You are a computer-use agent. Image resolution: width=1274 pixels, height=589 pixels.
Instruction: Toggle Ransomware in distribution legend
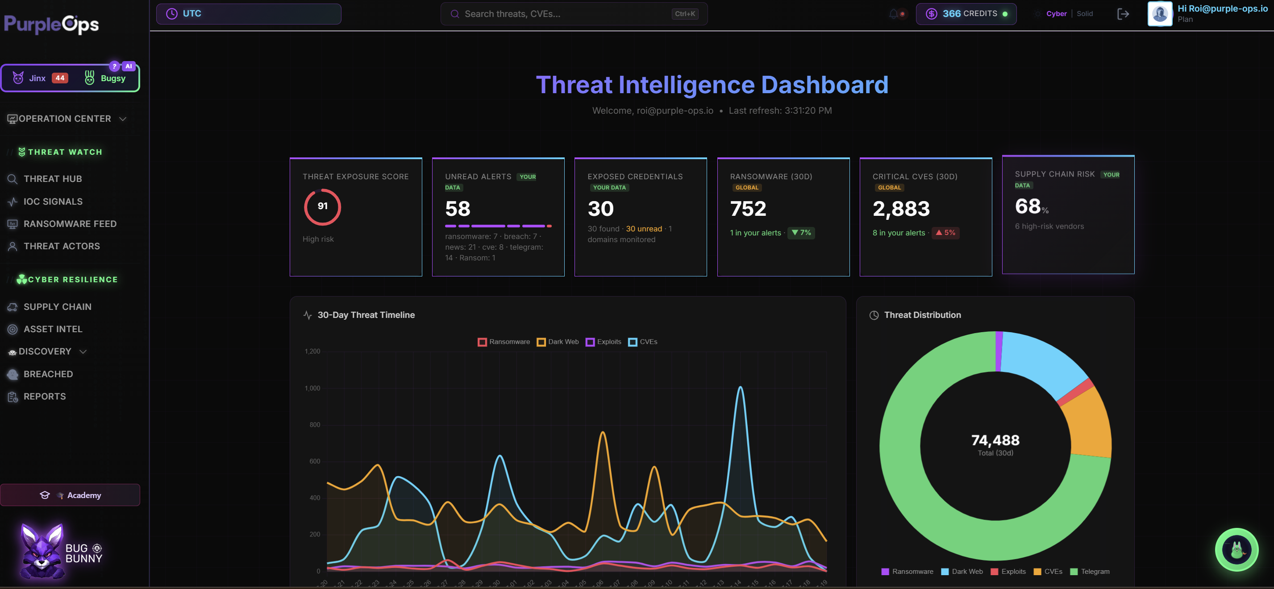[x=907, y=572]
